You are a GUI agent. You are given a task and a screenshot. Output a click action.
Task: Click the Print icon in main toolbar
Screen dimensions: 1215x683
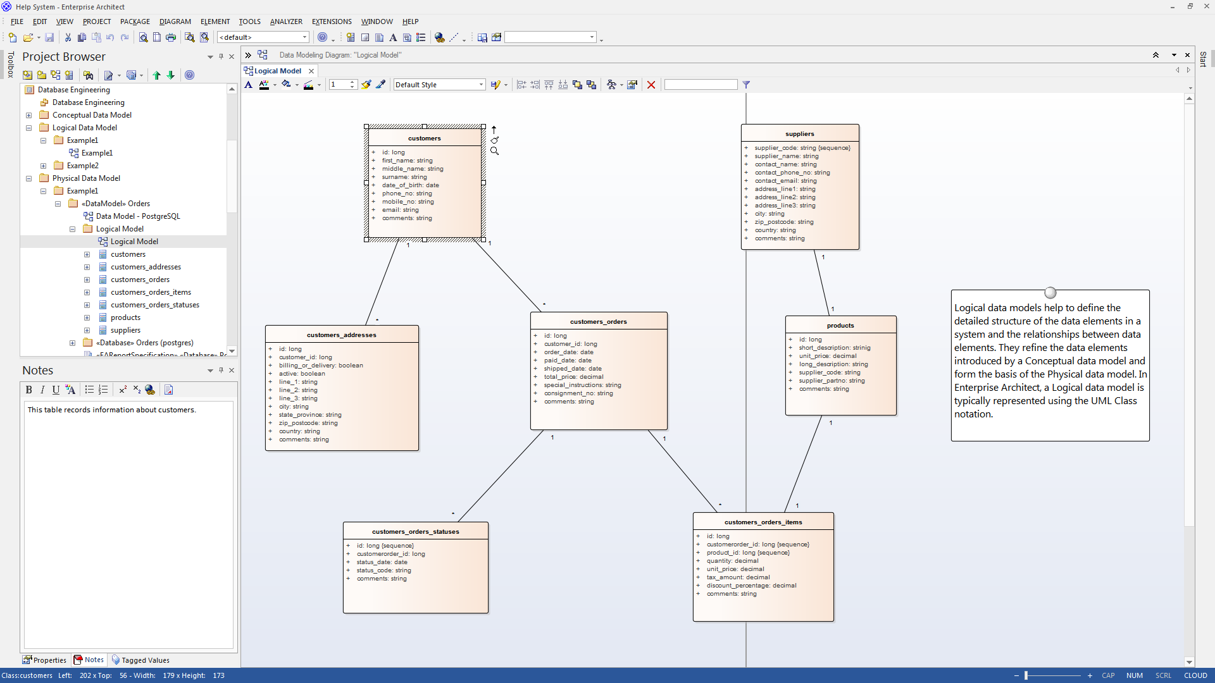click(x=171, y=37)
